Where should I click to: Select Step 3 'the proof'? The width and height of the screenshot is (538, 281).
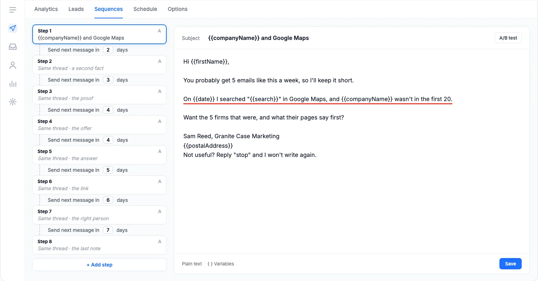[99, 95]
